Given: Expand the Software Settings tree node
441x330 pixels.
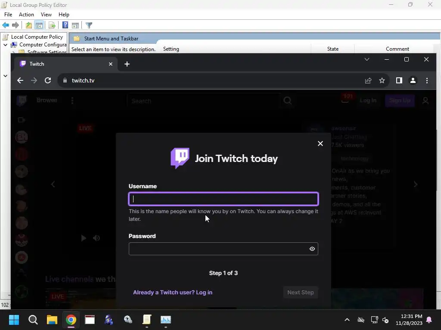Looking at the screenshot, I should [x=13, y=52].
